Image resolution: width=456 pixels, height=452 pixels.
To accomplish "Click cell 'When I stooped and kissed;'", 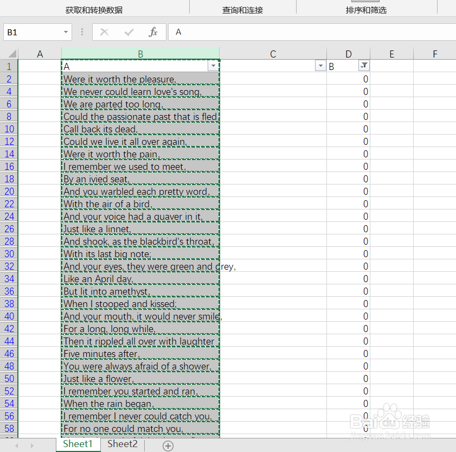I will click(x=140, y=303).
